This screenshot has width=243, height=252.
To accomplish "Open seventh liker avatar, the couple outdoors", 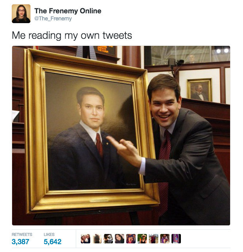I will (x=154, y=239).
